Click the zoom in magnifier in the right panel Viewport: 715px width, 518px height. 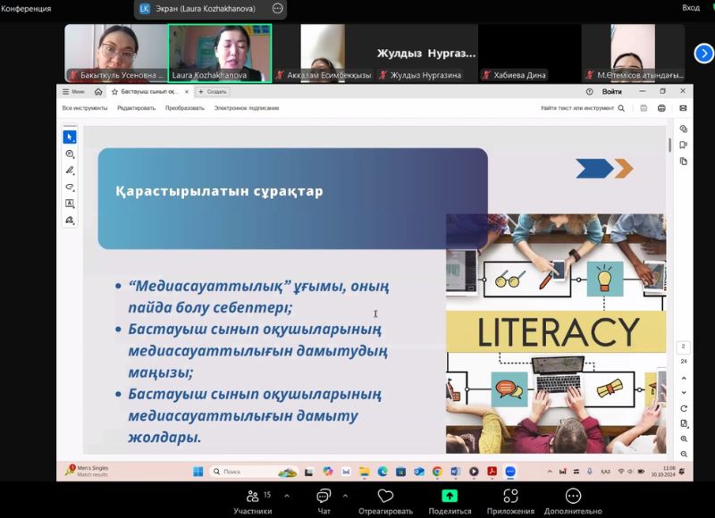684,439
